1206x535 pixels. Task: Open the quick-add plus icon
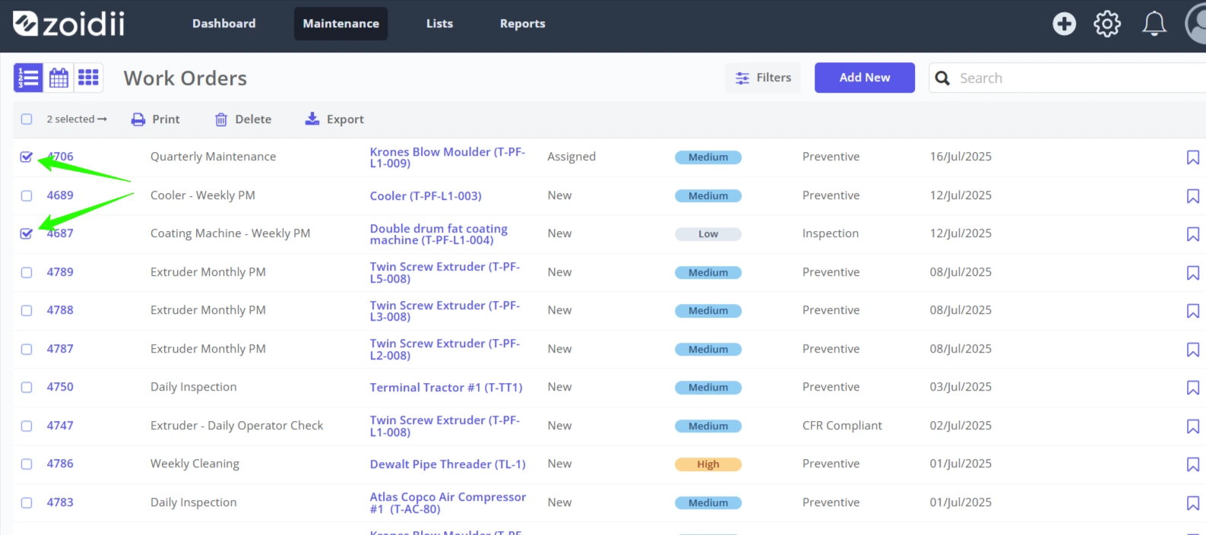pos(1064,24)
